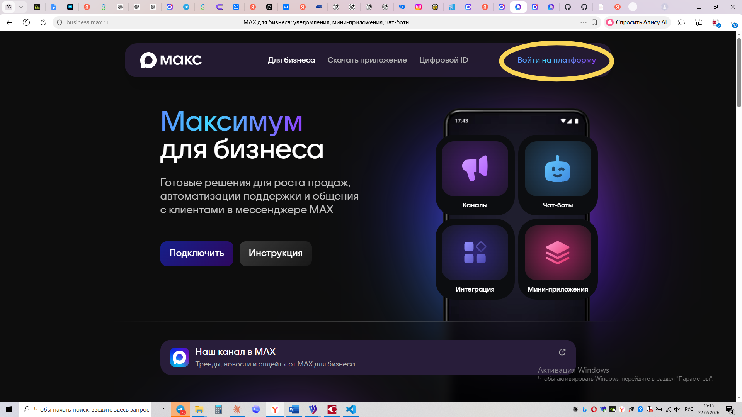742x417 pixels.
Task: Open a new tab with plus button
Action: coord(633,7)
